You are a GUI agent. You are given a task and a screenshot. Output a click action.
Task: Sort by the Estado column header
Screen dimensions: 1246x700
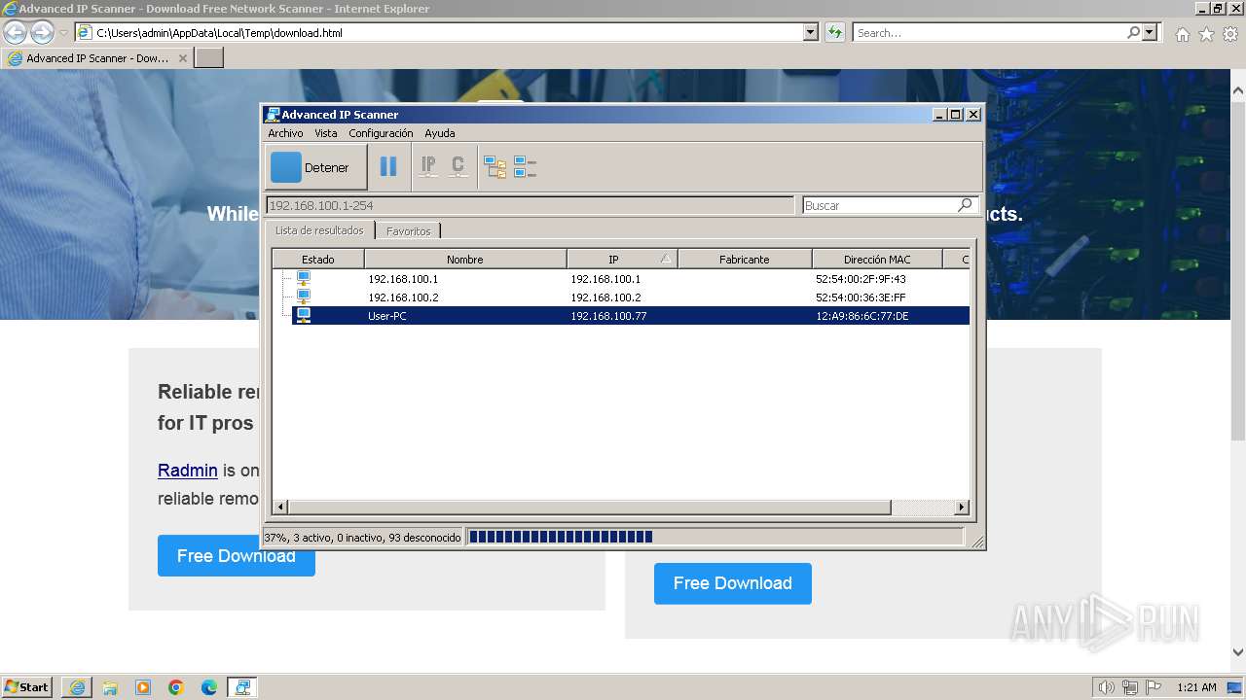[318, 260]
